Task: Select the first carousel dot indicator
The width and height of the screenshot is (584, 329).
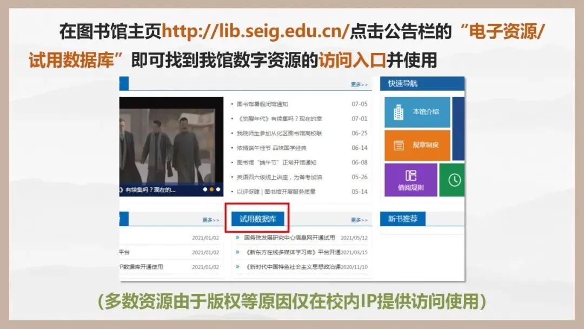Action: click(205, 189)
